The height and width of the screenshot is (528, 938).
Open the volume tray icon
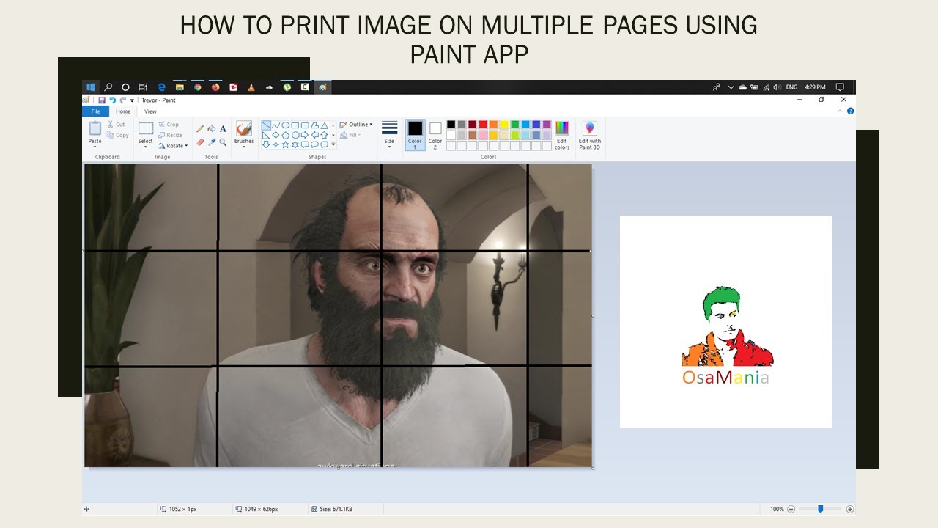777,87
